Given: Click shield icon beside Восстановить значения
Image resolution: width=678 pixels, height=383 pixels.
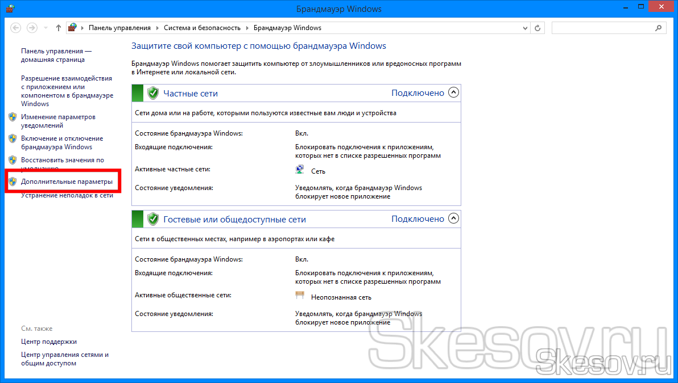Looking at the screenshot, I should (13, 160).
